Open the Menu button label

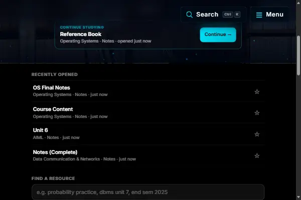coord(274,14)
